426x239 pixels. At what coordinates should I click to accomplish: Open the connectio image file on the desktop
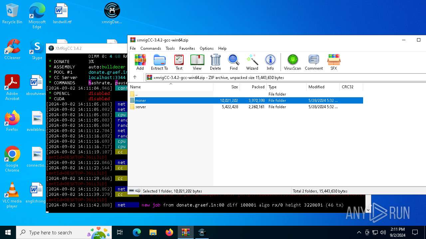tap(36, 157)
